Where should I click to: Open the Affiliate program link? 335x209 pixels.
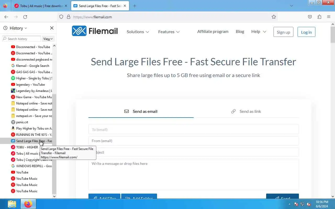click(x=213, y=31)
